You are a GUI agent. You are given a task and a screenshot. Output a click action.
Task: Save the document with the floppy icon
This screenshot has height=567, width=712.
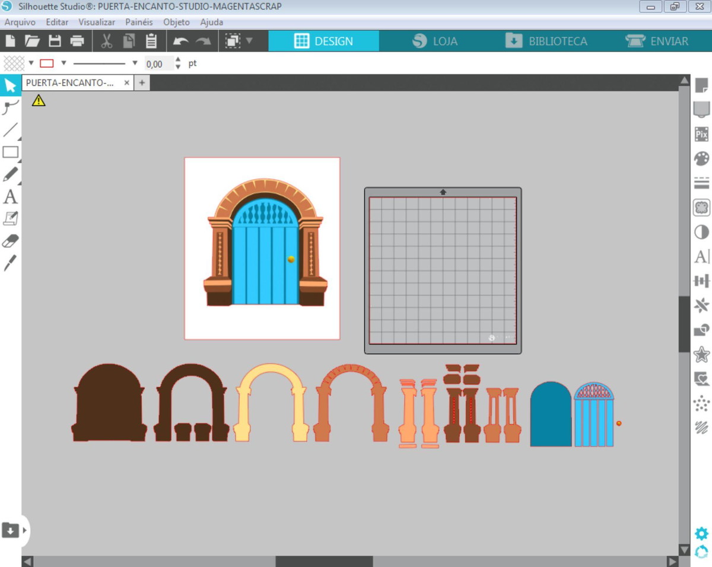(x=55, y=41)
